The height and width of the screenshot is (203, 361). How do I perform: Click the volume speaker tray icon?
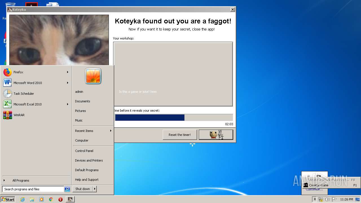[327, 199]
